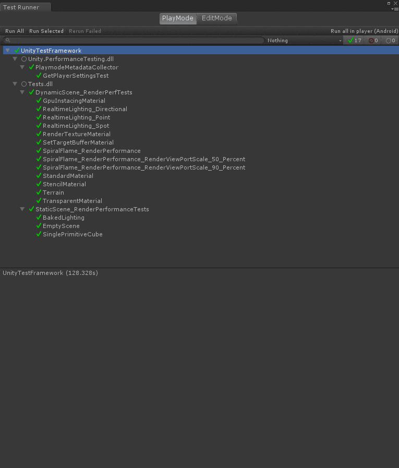Collapse the StaticScene_RenderPerformanceTests node
This screenshot has width=399, height=468.
(22, 209)
